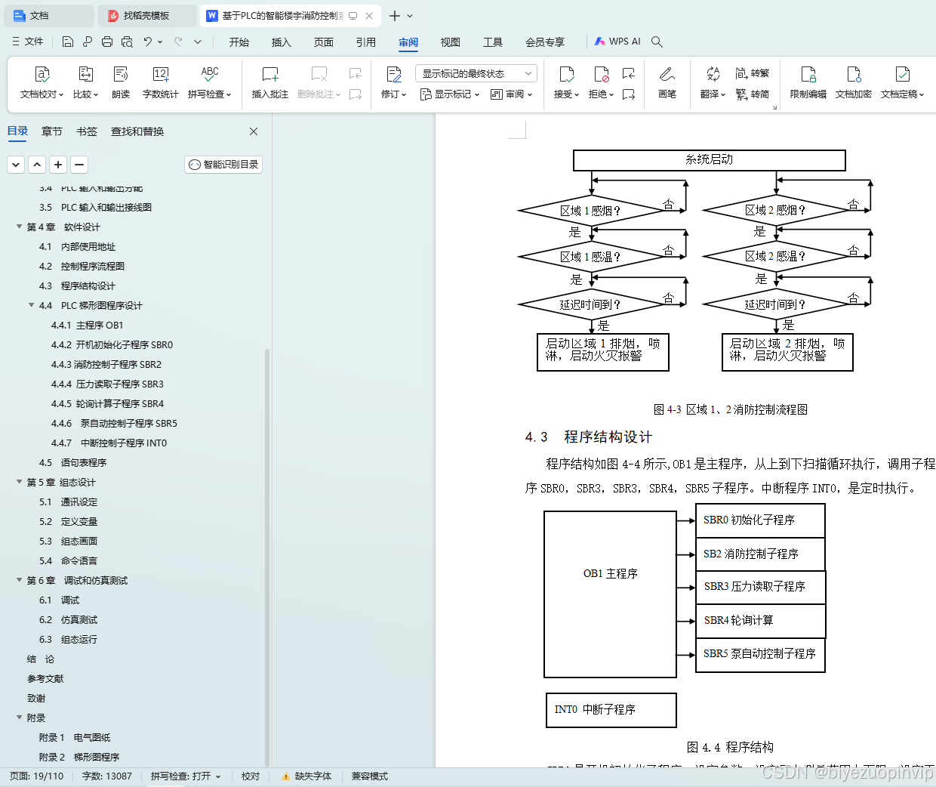This screenshot has width=936, height=787.
Task: Click the print icon in quick toolbar
Action: pyautogui.click(x=107, y=42)
